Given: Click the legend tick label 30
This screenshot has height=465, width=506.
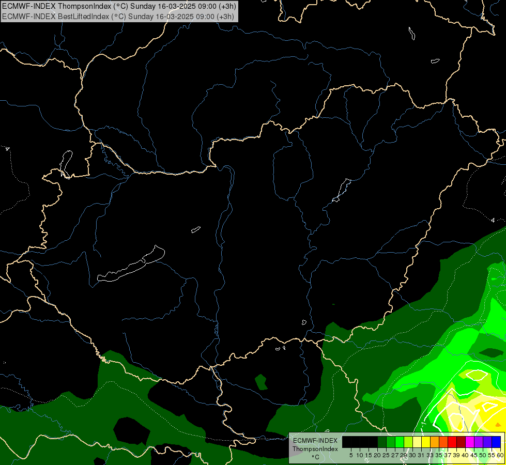Looking at the screenshot, I should [412, 455].
